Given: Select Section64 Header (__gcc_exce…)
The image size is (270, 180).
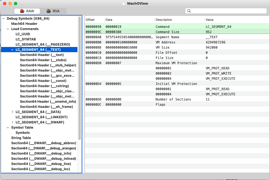Looking at the screenshot, I should 47,76.
